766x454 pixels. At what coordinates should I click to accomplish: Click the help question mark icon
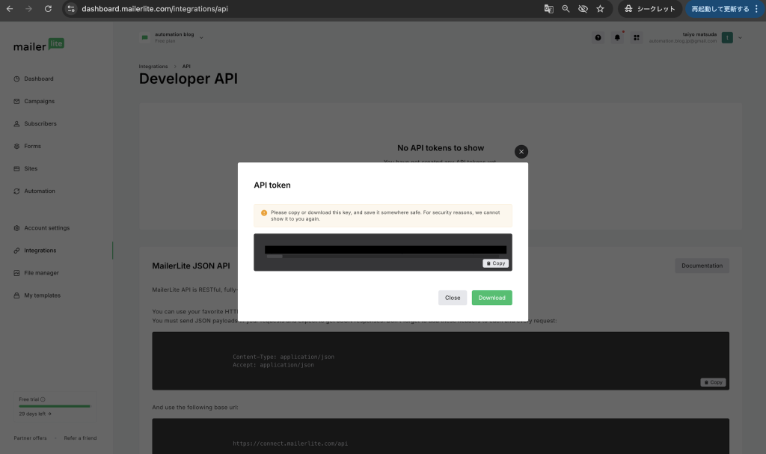point(598,37)
